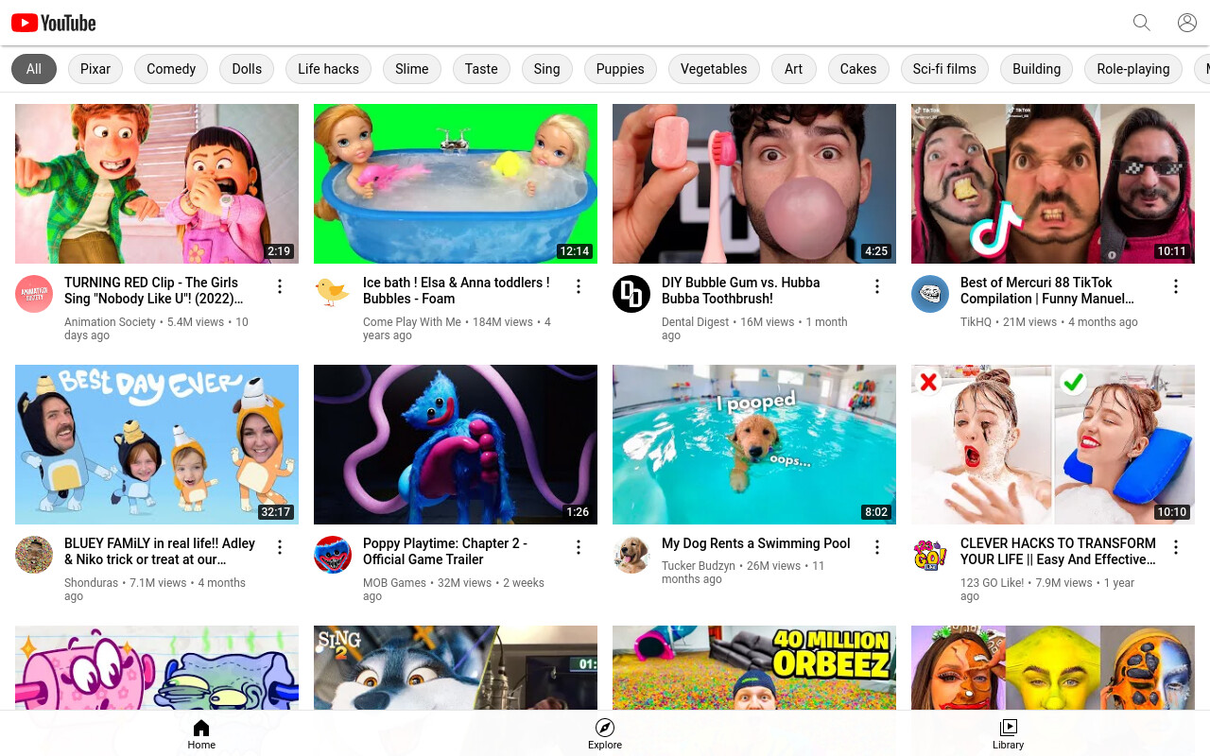Image resolution: width=1210 pixels, height=756 pixels.
Task: Play the bath hacks thumbnail
Action: [1053, 444]
